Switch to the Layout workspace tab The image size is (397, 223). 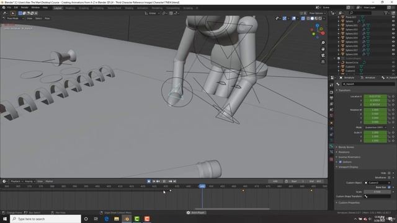coord(58,8)
